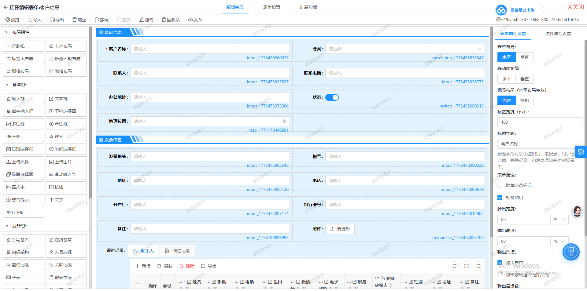Click the 拖拽至此上传 cloud upload icon

501,10
